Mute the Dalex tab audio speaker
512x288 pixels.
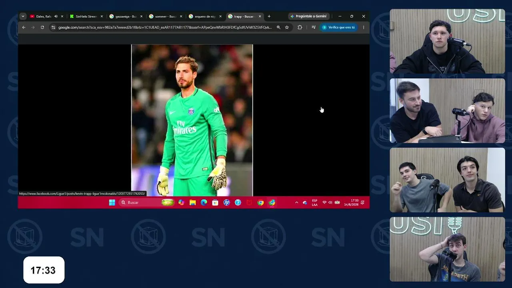56,16
